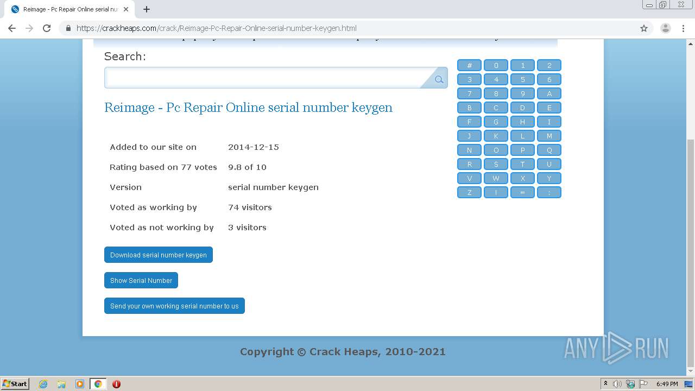Close the Reimage tab
This screenshot has width=695, height=391.
126,9
